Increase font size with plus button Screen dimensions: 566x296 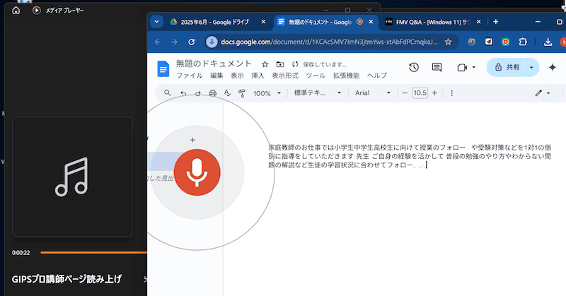434,93
